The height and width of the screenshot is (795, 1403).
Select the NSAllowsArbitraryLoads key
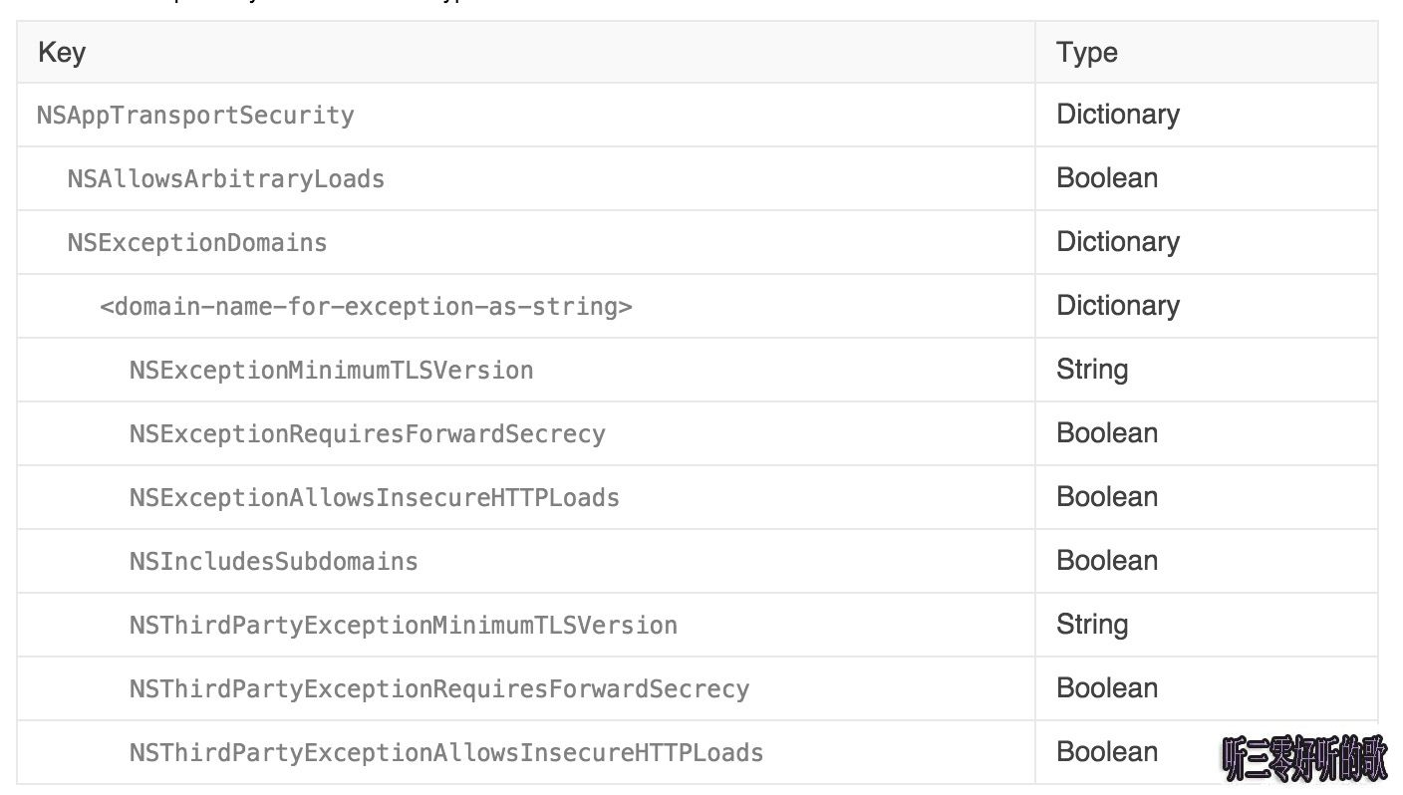coord(226,178)
